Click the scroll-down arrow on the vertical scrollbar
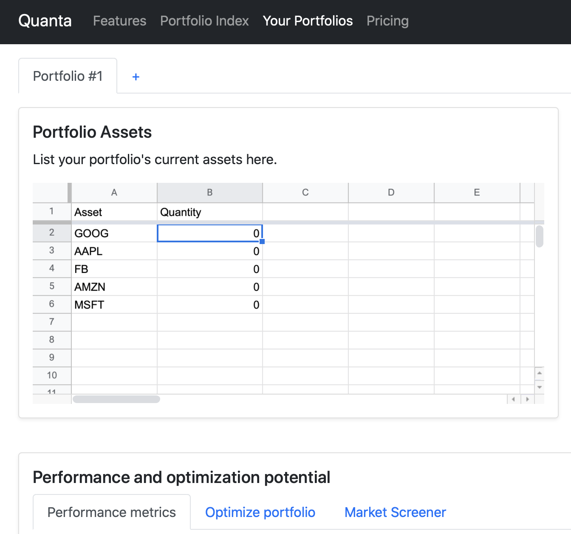This screenshot has height=534, width=571. pos(540,387)
